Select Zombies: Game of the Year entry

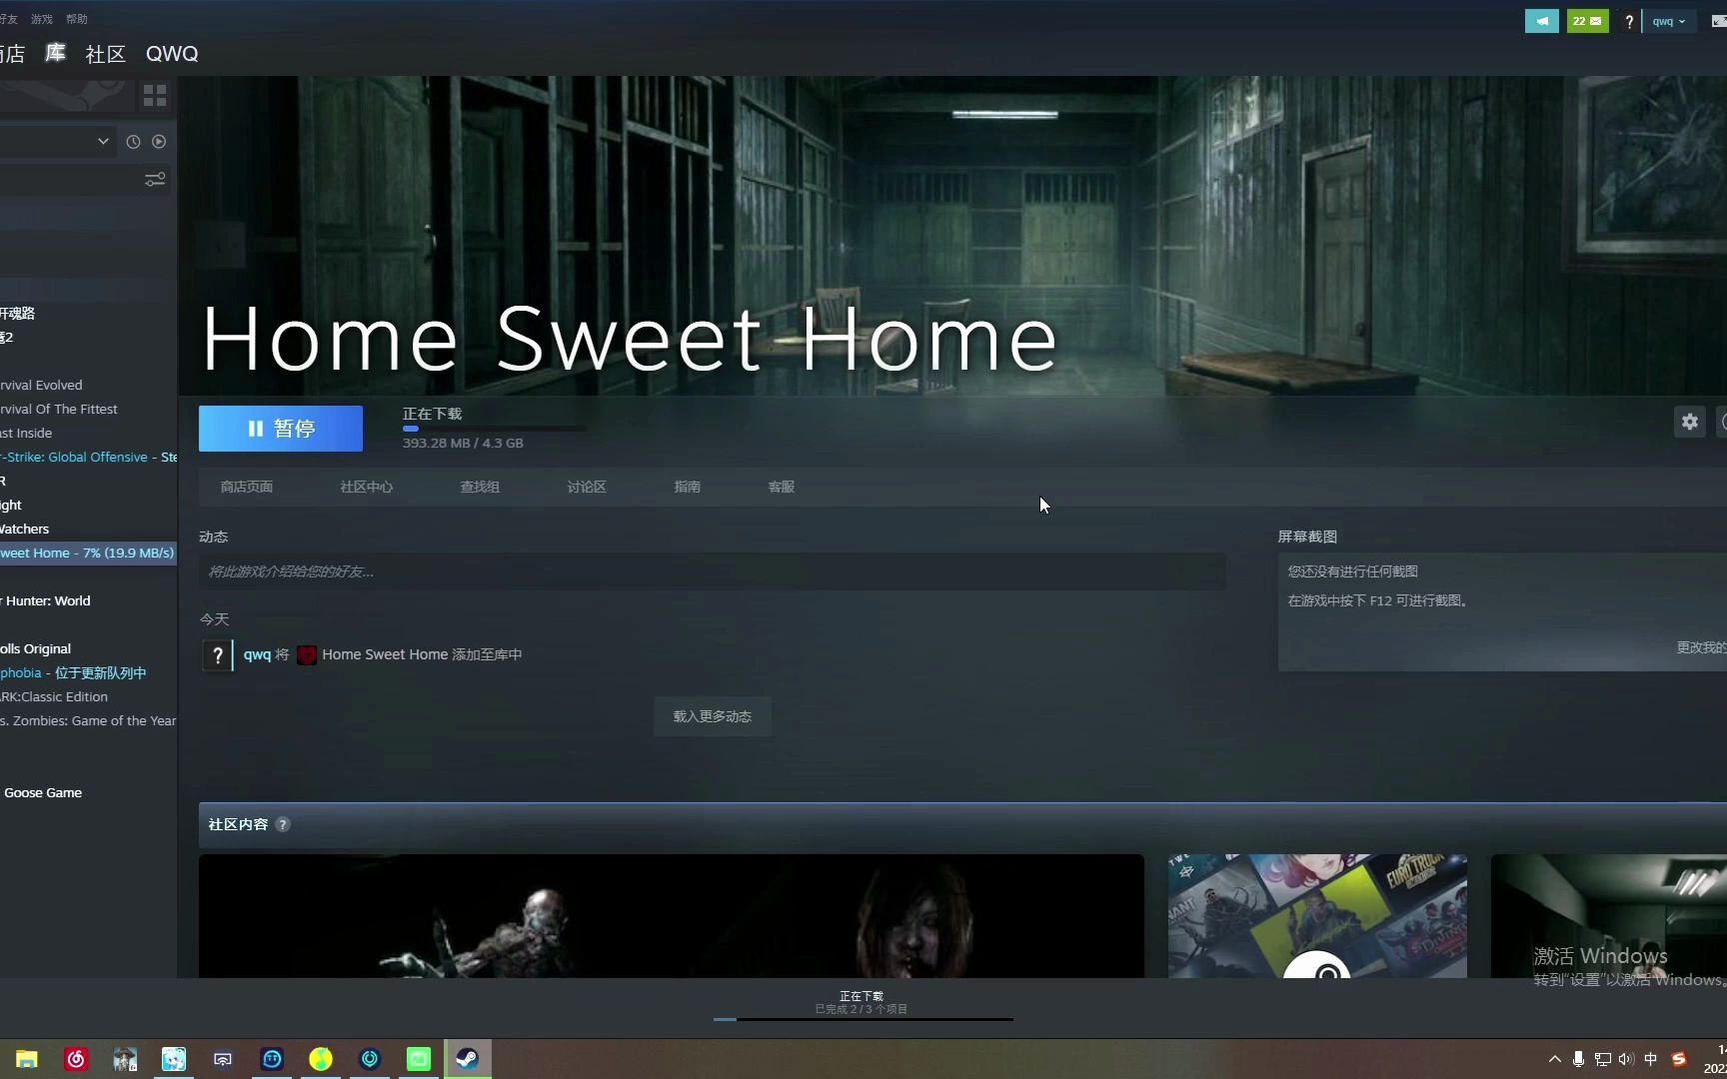(88, 720)
